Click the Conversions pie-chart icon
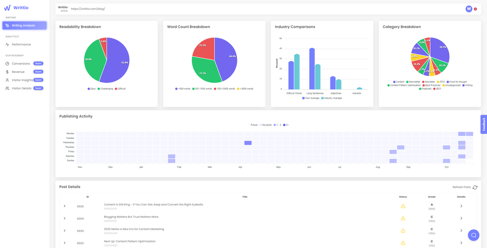This screenshot has width=487, height=248. tap(7, 63)
